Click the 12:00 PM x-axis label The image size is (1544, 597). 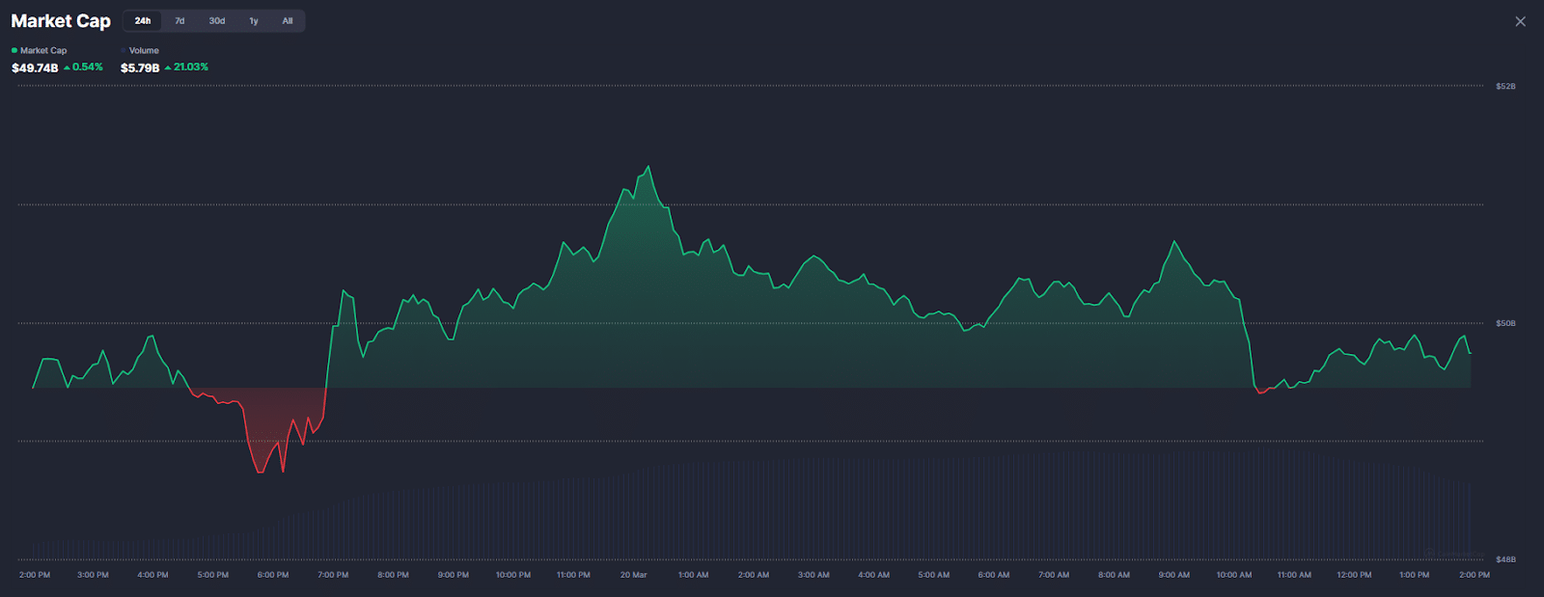(x=1354, y=575)
